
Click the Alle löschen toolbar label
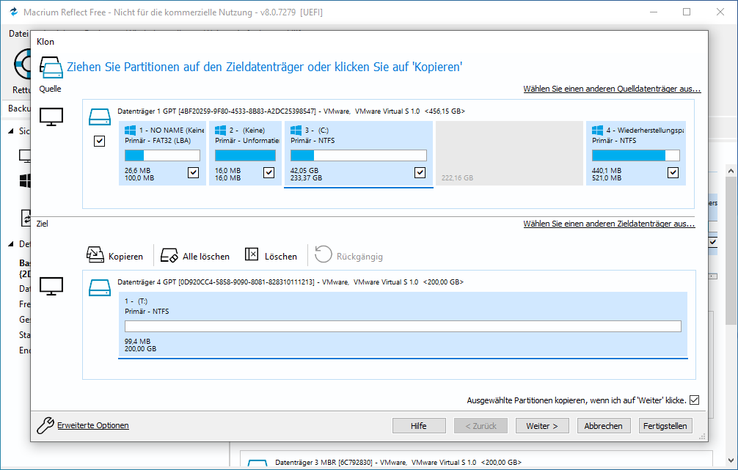(x=206, y=257)
